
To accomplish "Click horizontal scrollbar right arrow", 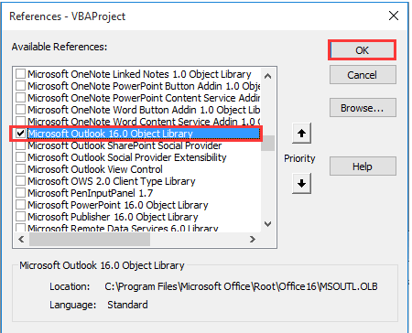I will [253, 239].
